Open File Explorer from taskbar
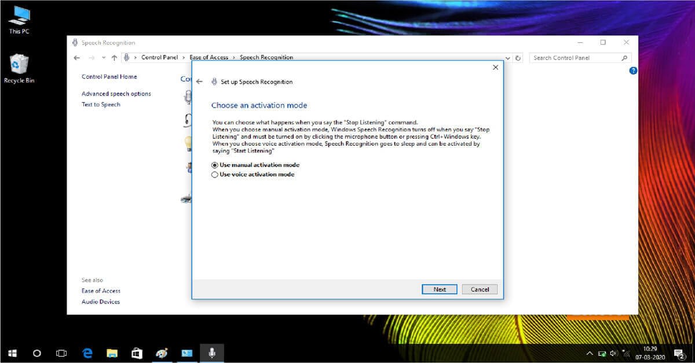 point(112,353)
